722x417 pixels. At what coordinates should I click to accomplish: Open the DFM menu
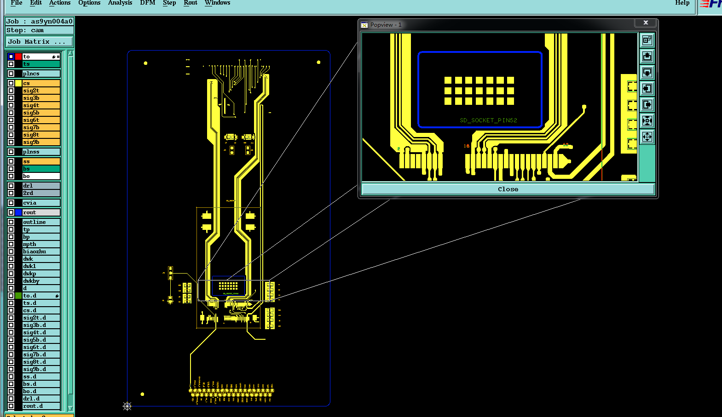148,3
